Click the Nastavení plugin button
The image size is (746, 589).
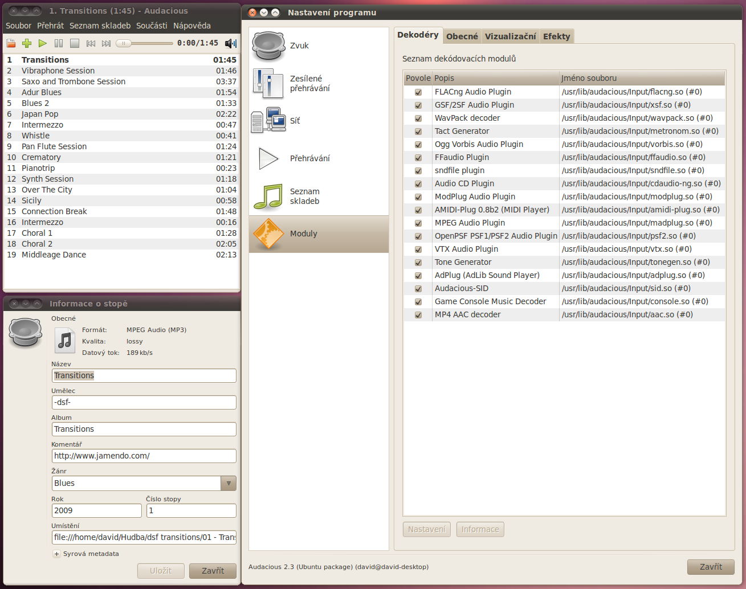(427, 529)
